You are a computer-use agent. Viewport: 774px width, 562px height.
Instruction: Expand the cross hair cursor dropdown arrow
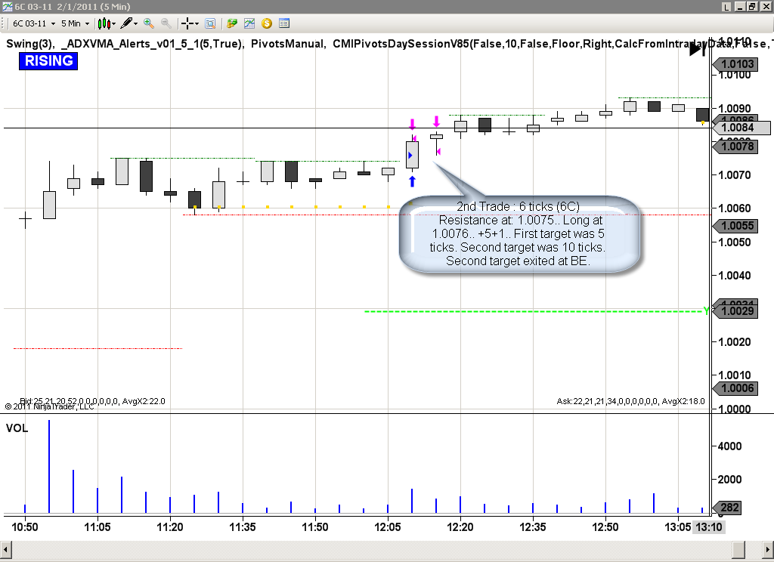coord(197,23)
